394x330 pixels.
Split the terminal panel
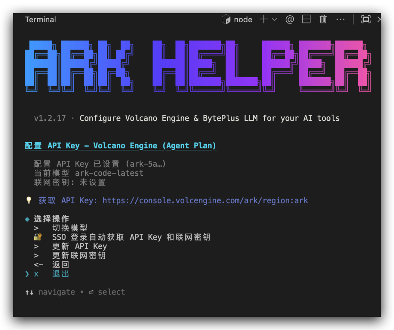pyautogui.click(x=306, y=19)
